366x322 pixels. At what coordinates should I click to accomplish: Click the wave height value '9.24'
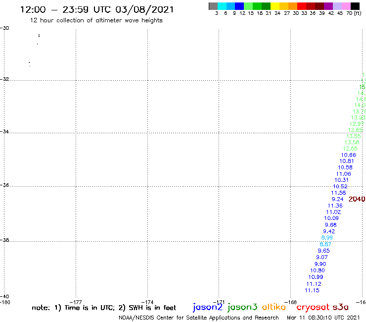coord(337,199)
